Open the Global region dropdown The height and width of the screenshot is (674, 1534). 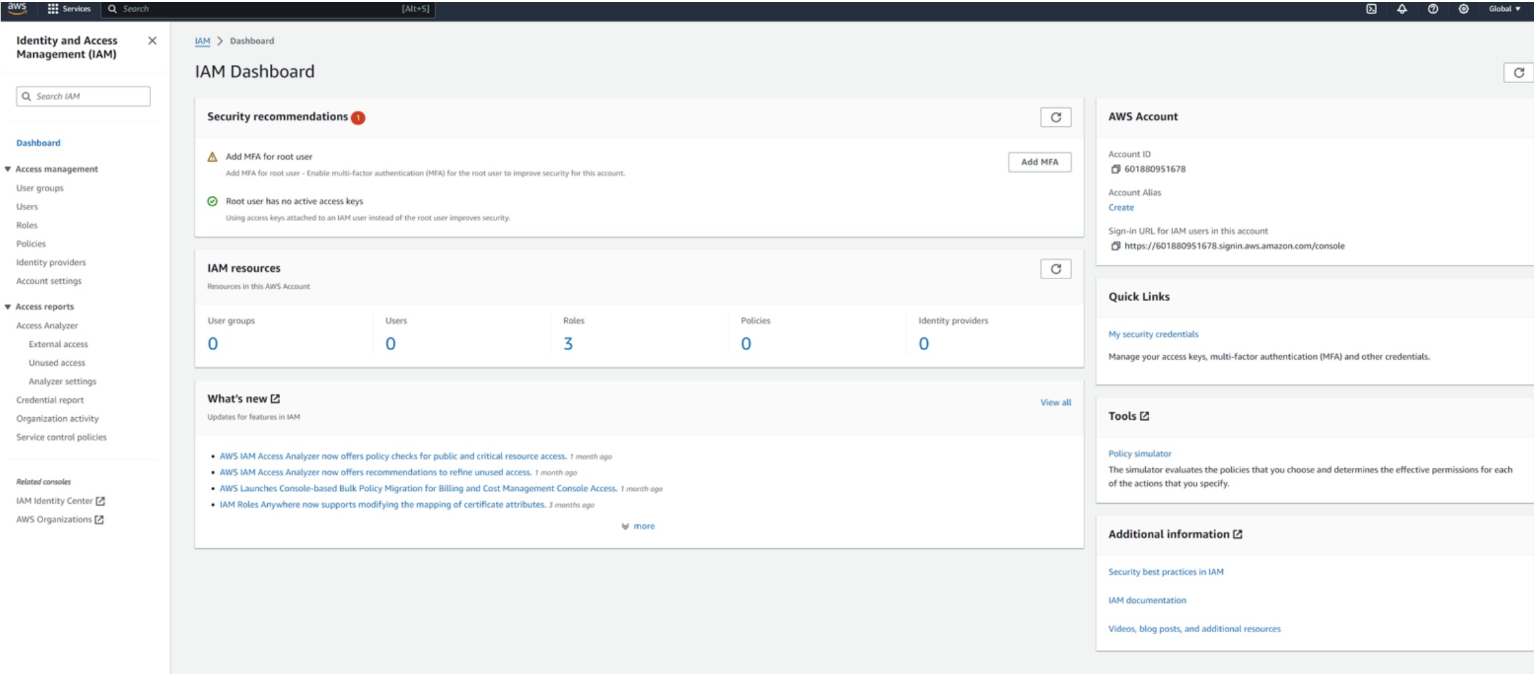pyautogui.click(x=1504, y=9)
